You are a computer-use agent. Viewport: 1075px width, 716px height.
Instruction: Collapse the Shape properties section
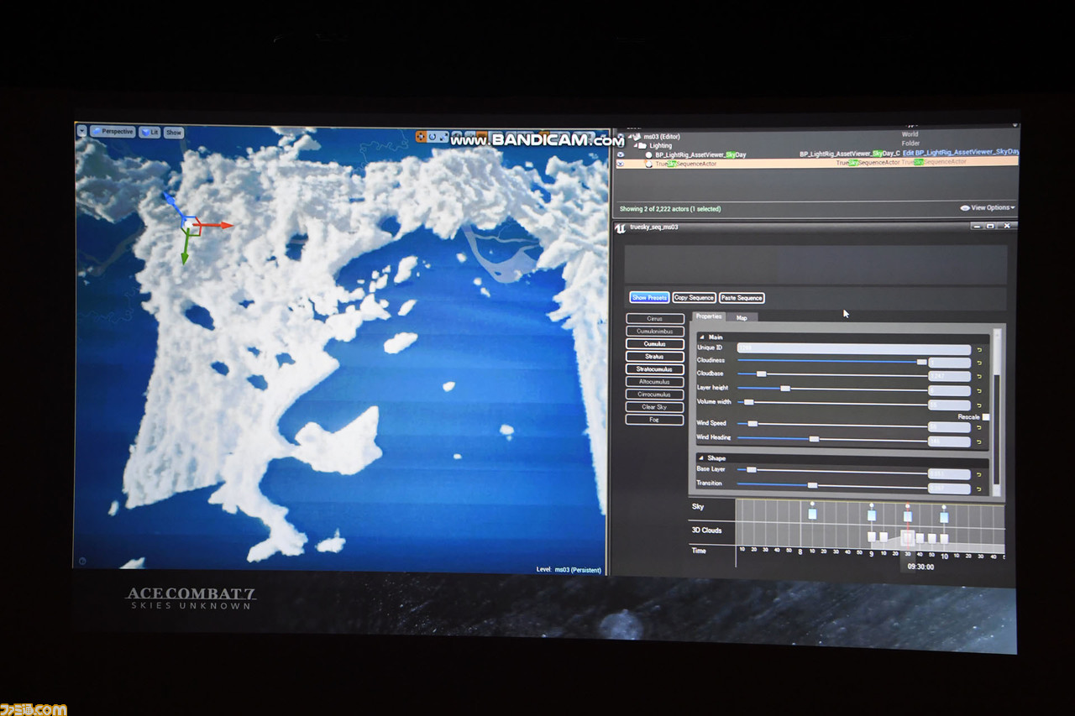[x=702, y=458]
